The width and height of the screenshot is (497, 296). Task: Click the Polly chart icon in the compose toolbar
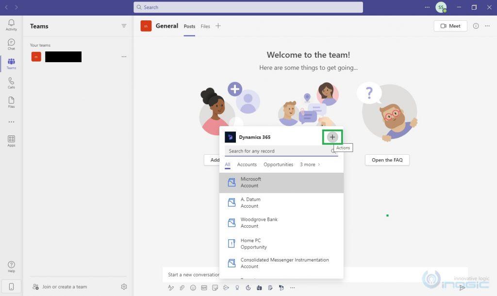click(259, 288)
